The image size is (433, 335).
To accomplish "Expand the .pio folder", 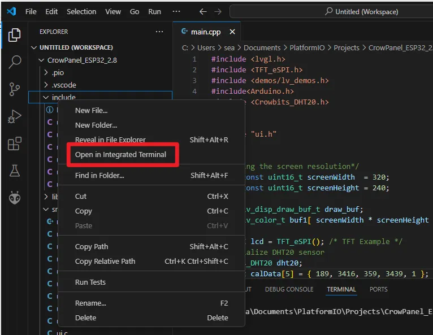I will click(x=57, y=72).
